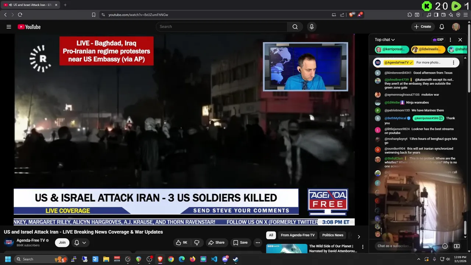
Task: Open Brave Wallet icon
Action: (x=443, y=15)
